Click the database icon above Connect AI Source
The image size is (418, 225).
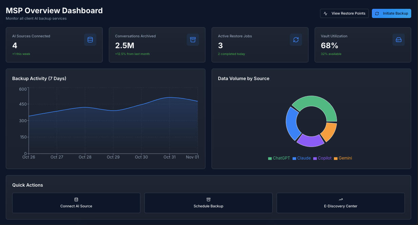pos(76,200)
